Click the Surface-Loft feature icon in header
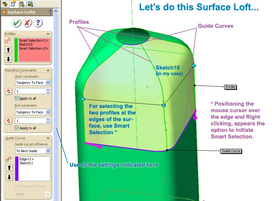This screenshot has width=276, height=201. [4, 12]
